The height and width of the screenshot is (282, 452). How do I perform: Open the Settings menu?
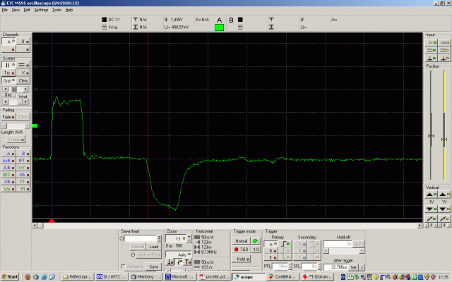(41, 10)
